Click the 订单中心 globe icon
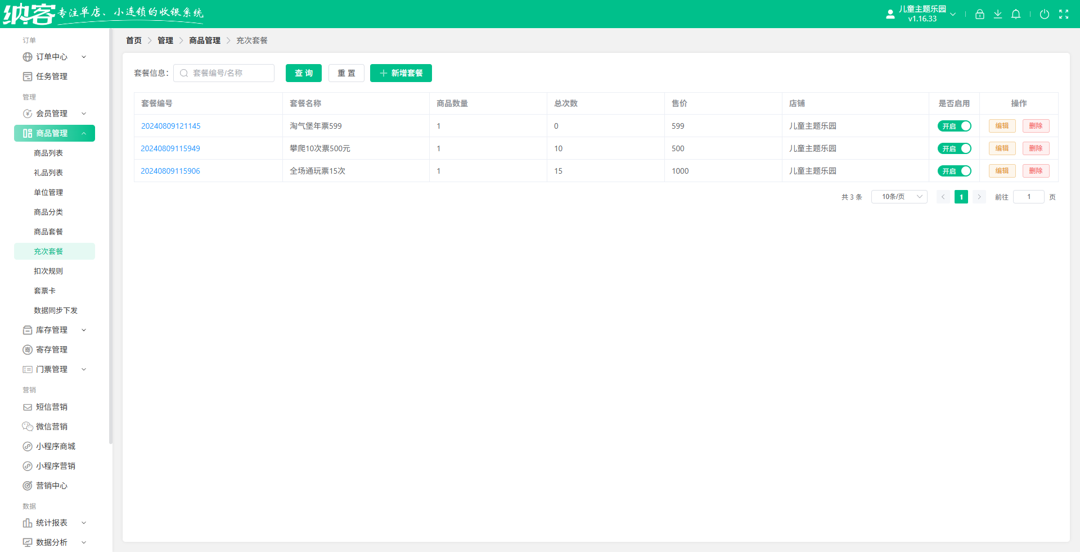The width and height of the screenshot is (1080, 552). (x=28, y=57)
